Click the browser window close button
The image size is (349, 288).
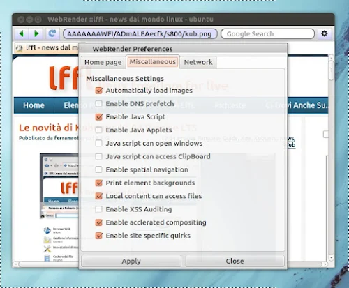pos(21,20)
